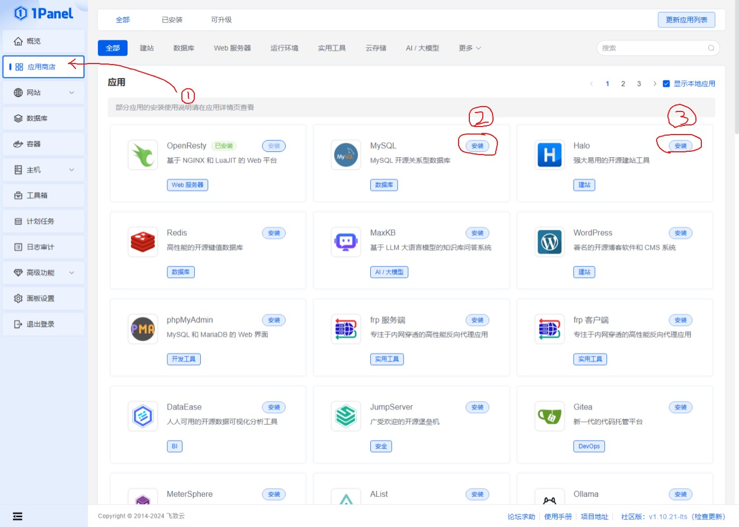The image size is (739, 527).
Task: Click 更新应用列表 button
Action: pyautogui.click(x=686, y=20)
